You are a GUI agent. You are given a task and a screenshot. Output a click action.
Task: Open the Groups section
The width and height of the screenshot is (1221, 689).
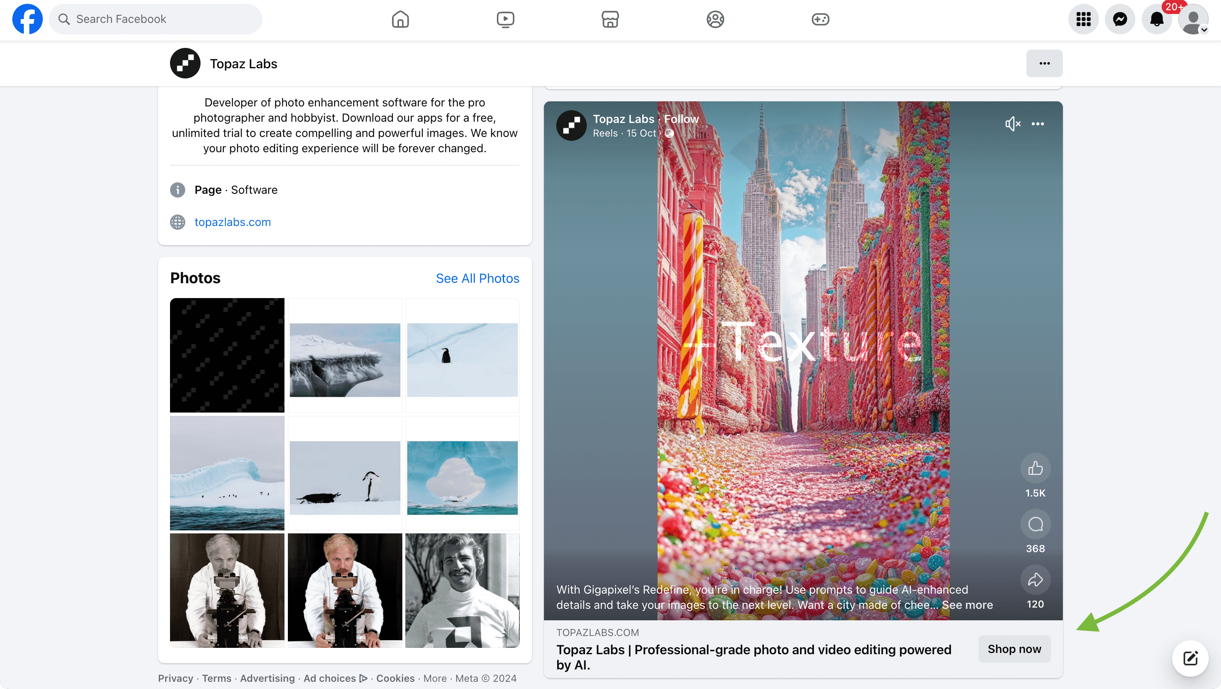715,19
